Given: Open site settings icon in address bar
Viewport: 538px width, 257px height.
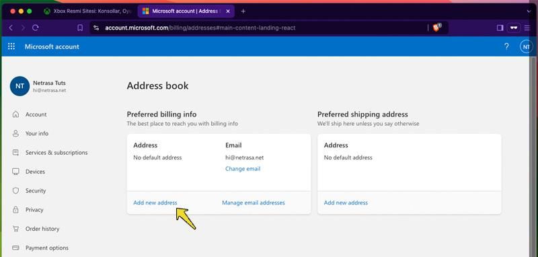Looking at the screenshot, I should point(96,28).
